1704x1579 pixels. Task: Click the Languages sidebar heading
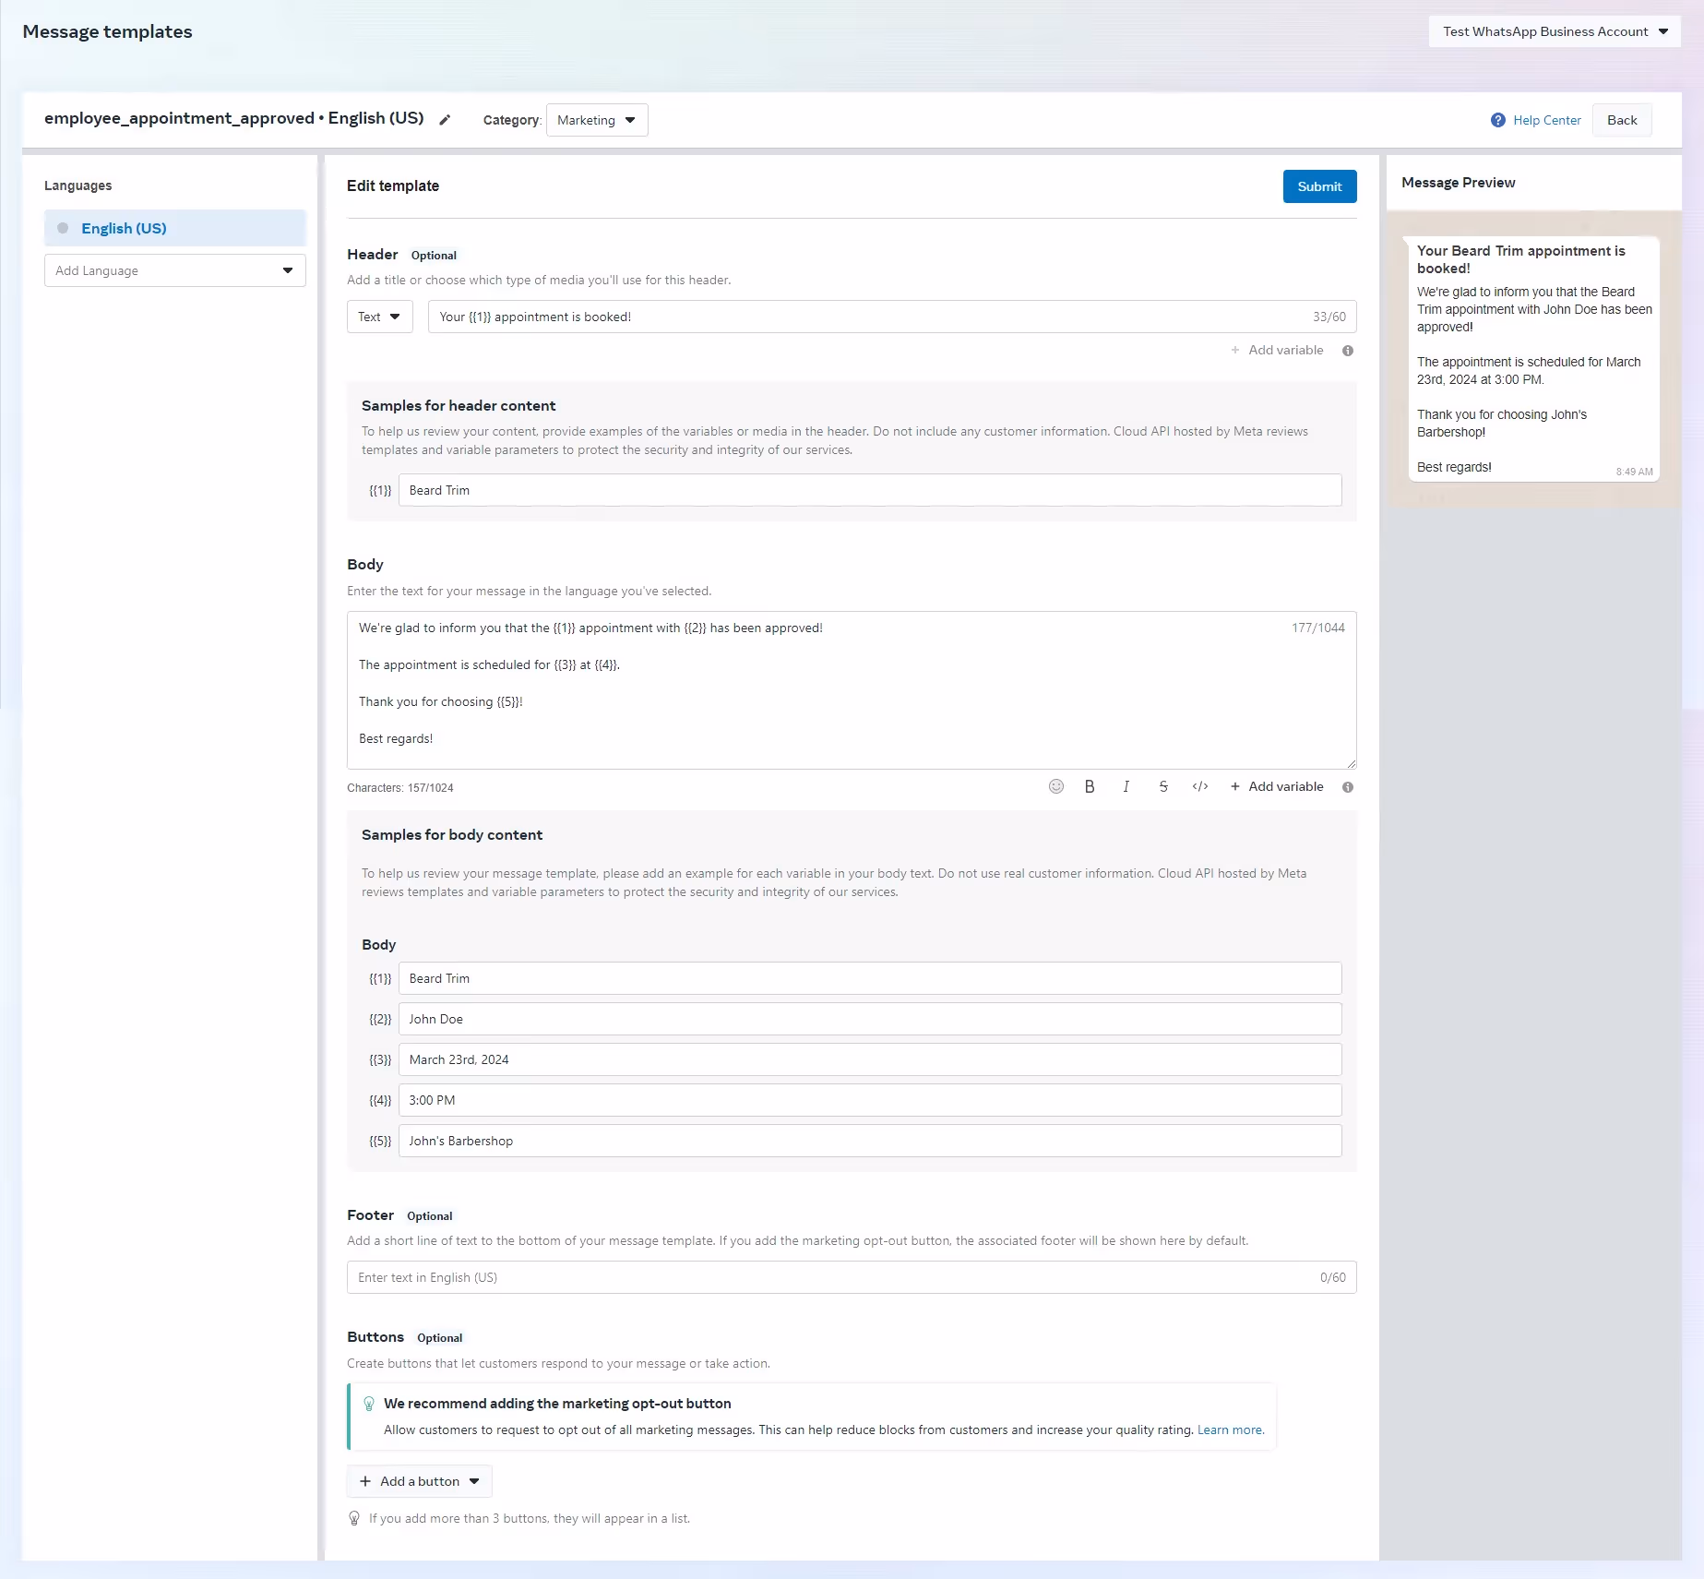pyautogui.click(x=78, y=185)
